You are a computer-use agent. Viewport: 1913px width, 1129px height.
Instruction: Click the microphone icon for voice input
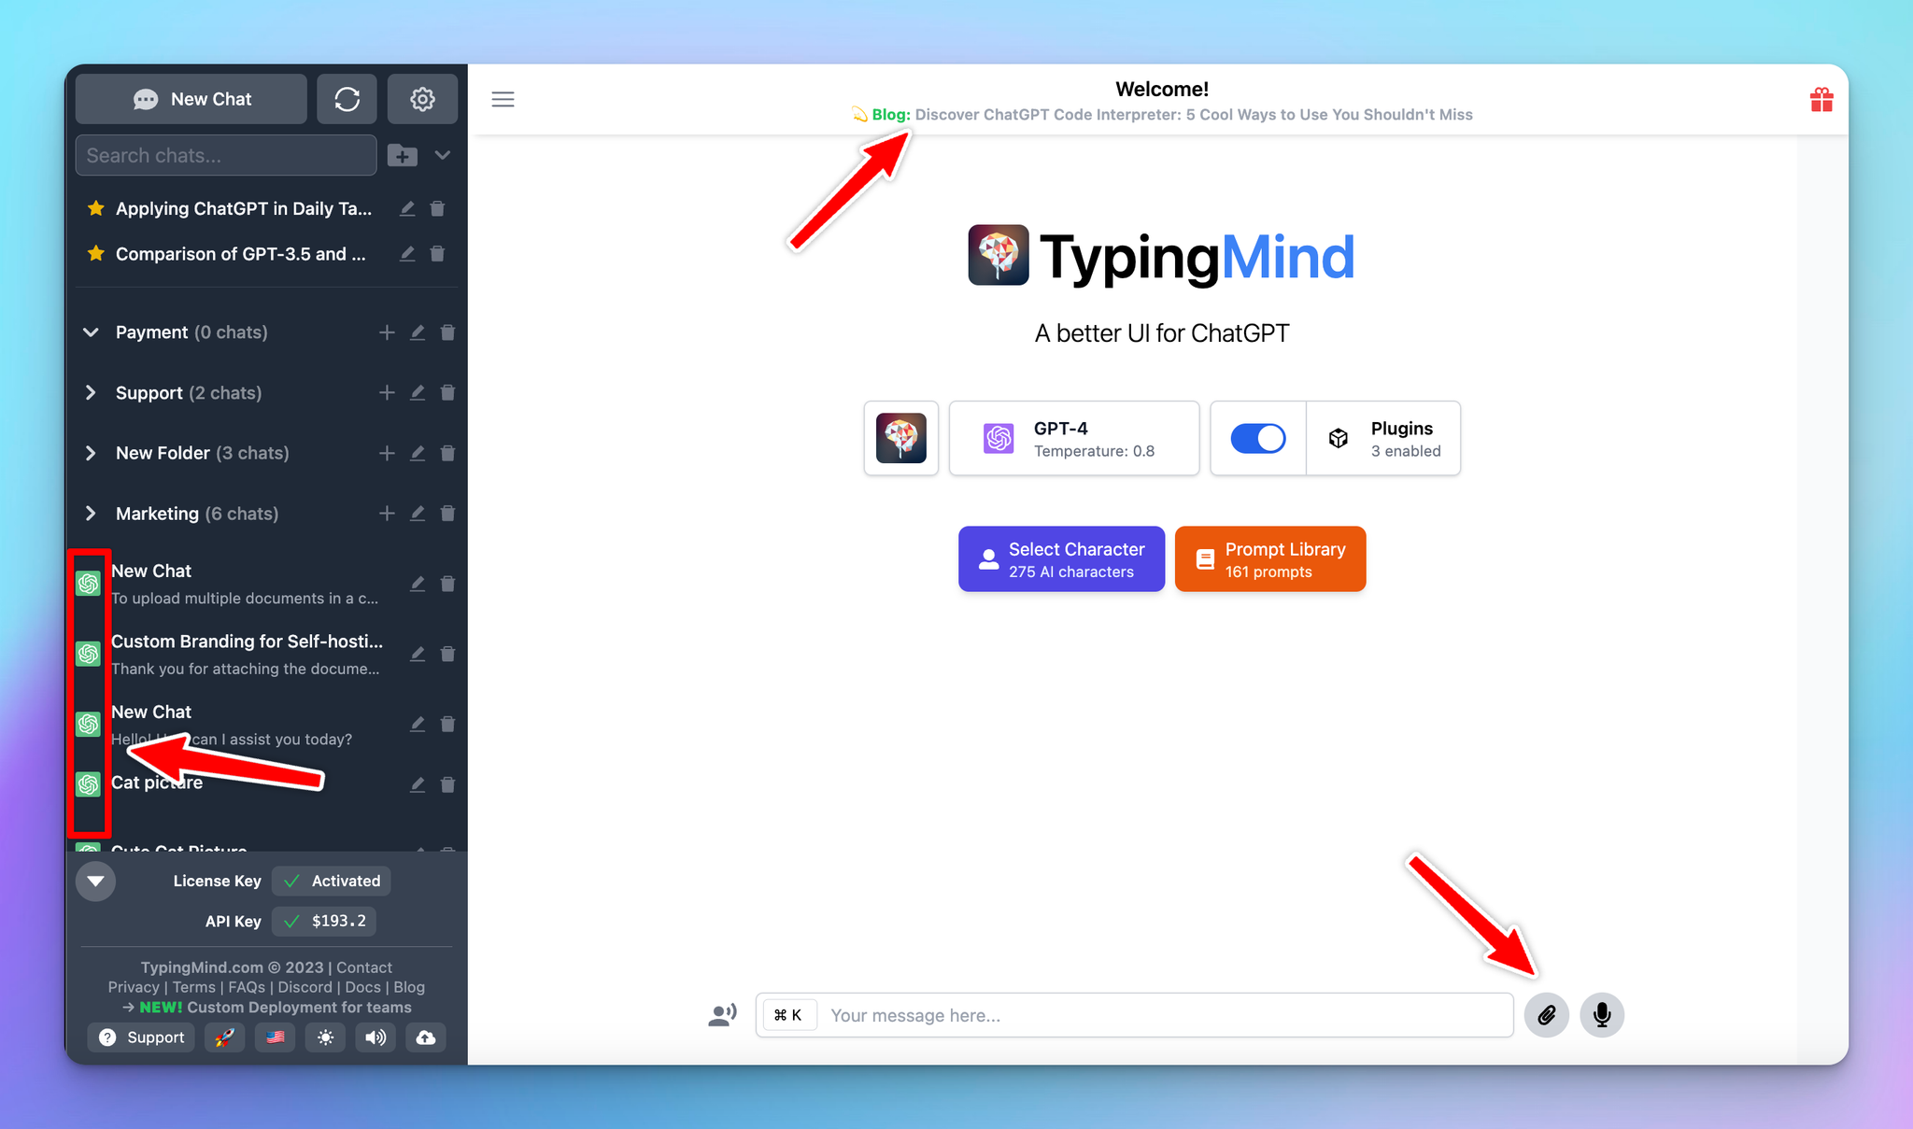[1601, 1014]
